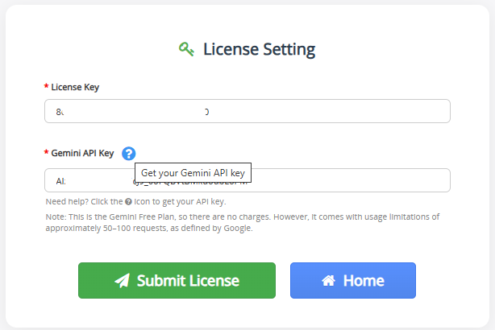Click the "Get your Gemini API key" tooltip
Image resolution: width=495 pixels, height=330 pixels.
click(x=193, y=173)
